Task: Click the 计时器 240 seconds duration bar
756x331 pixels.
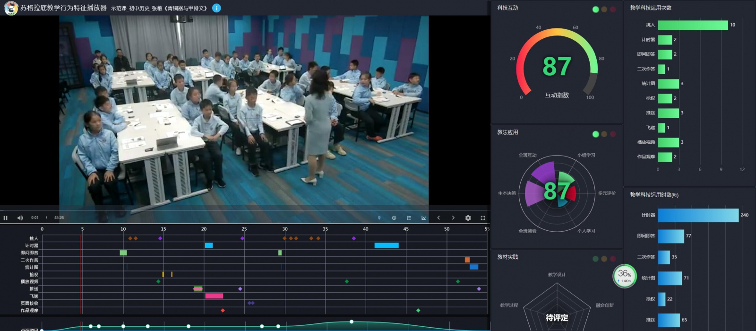Action: point(698,216)
